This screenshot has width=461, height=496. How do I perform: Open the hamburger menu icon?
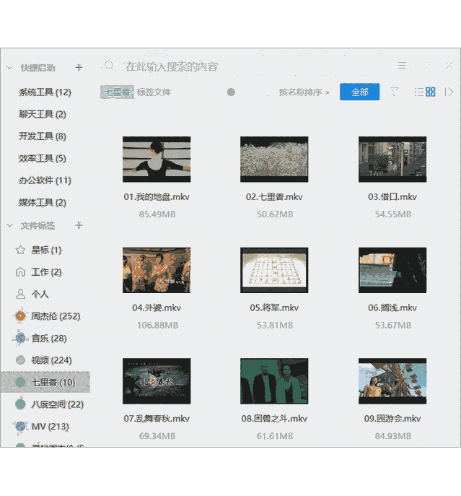point(402,66)
